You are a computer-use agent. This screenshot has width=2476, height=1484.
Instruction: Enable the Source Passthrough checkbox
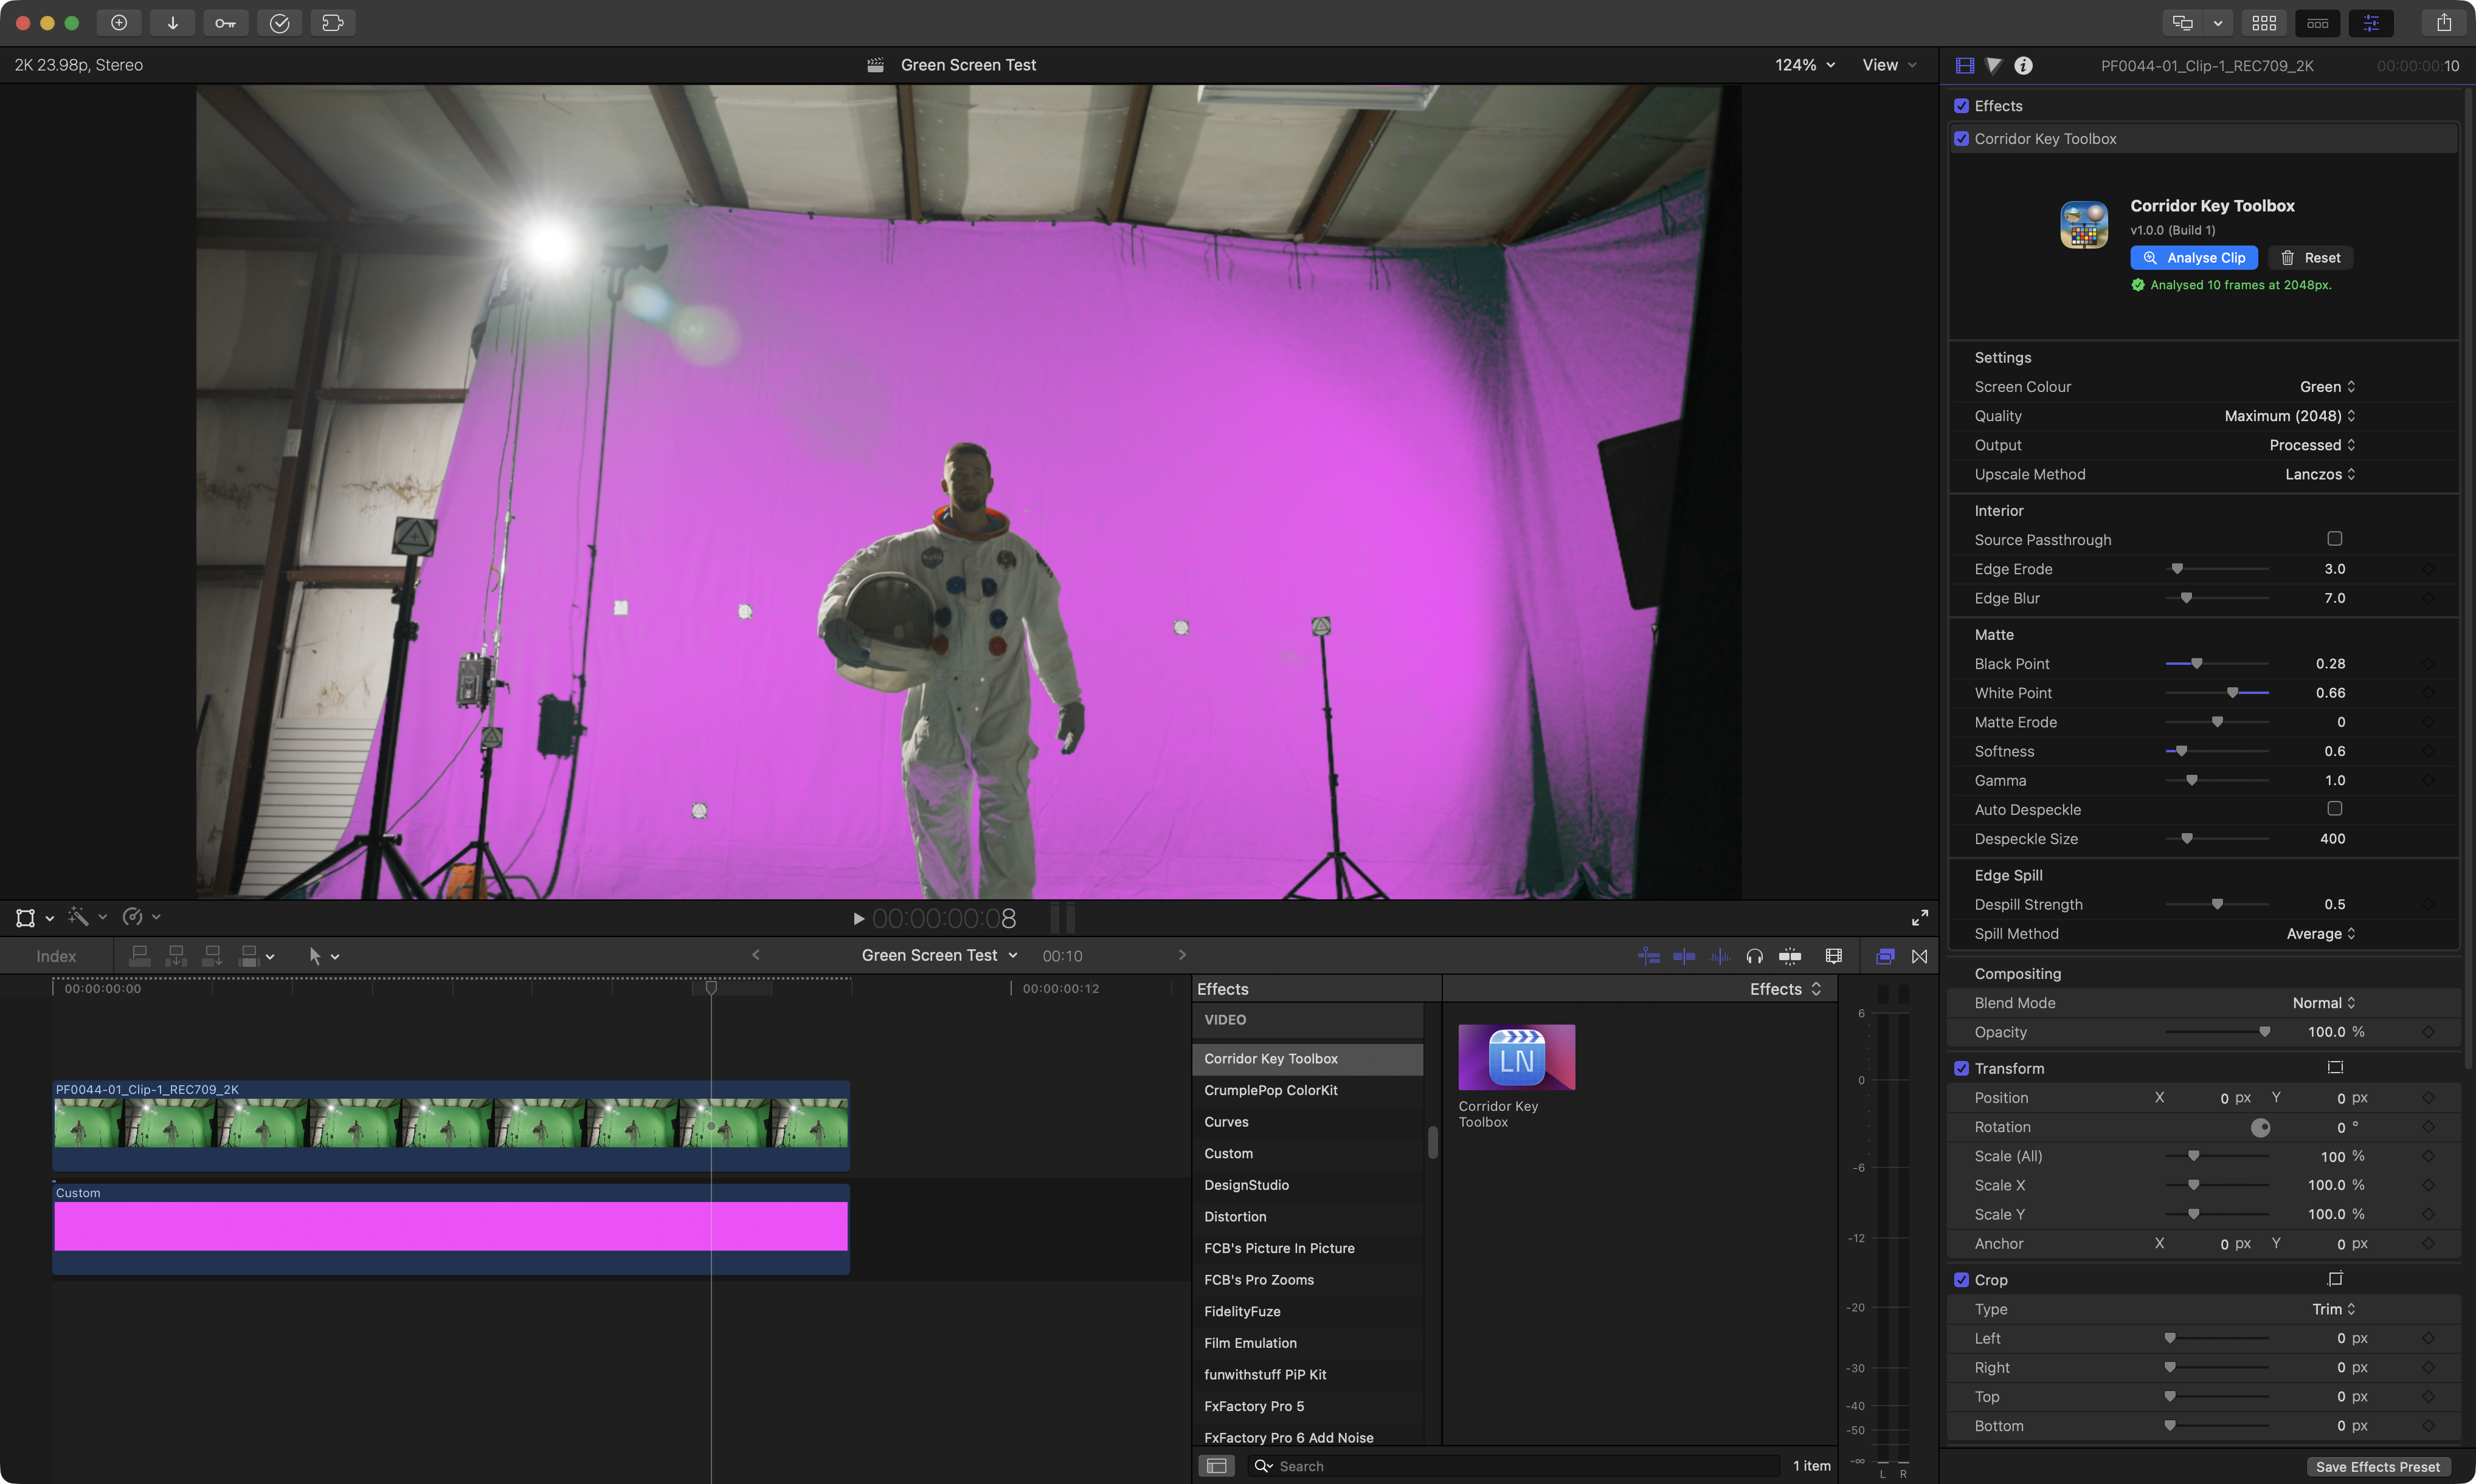2334,539
